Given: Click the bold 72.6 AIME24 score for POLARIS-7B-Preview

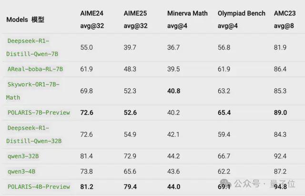Looking at the screenshot, I should pyautogui.click(x=87, y=113).
